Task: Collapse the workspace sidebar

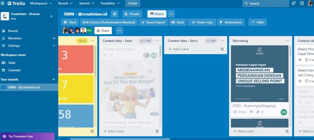Action: (x=52, y=16)
